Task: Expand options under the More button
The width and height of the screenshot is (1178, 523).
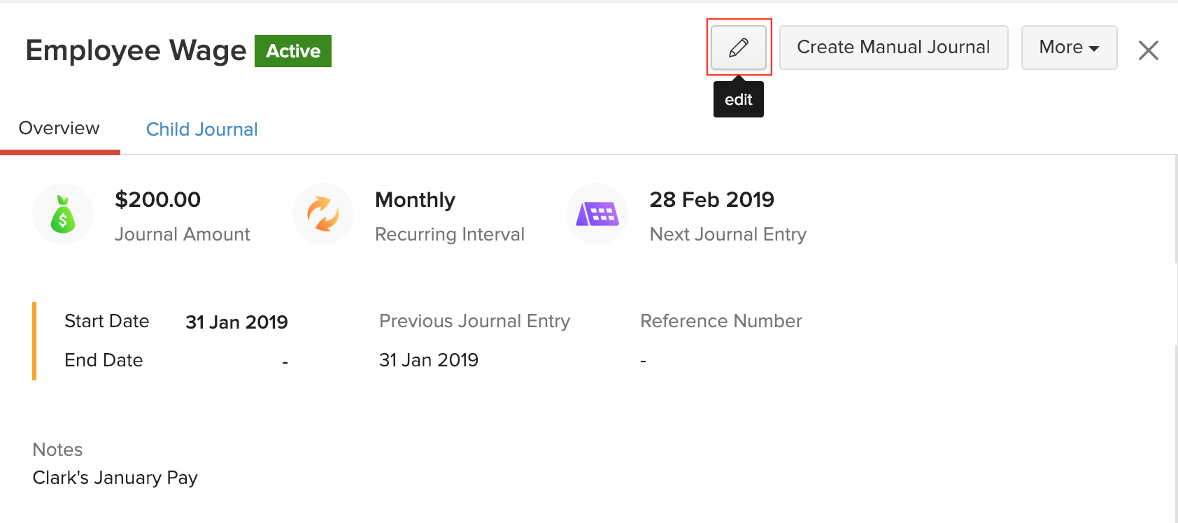Action: click(1069, 47)
